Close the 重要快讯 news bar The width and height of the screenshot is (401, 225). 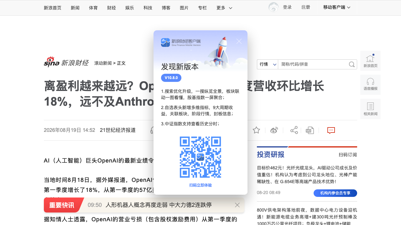point(237,205)
